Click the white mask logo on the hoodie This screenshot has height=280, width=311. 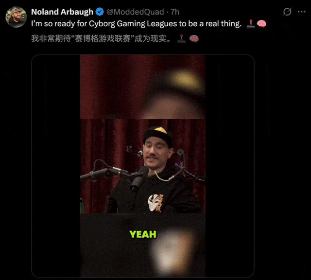154,202
